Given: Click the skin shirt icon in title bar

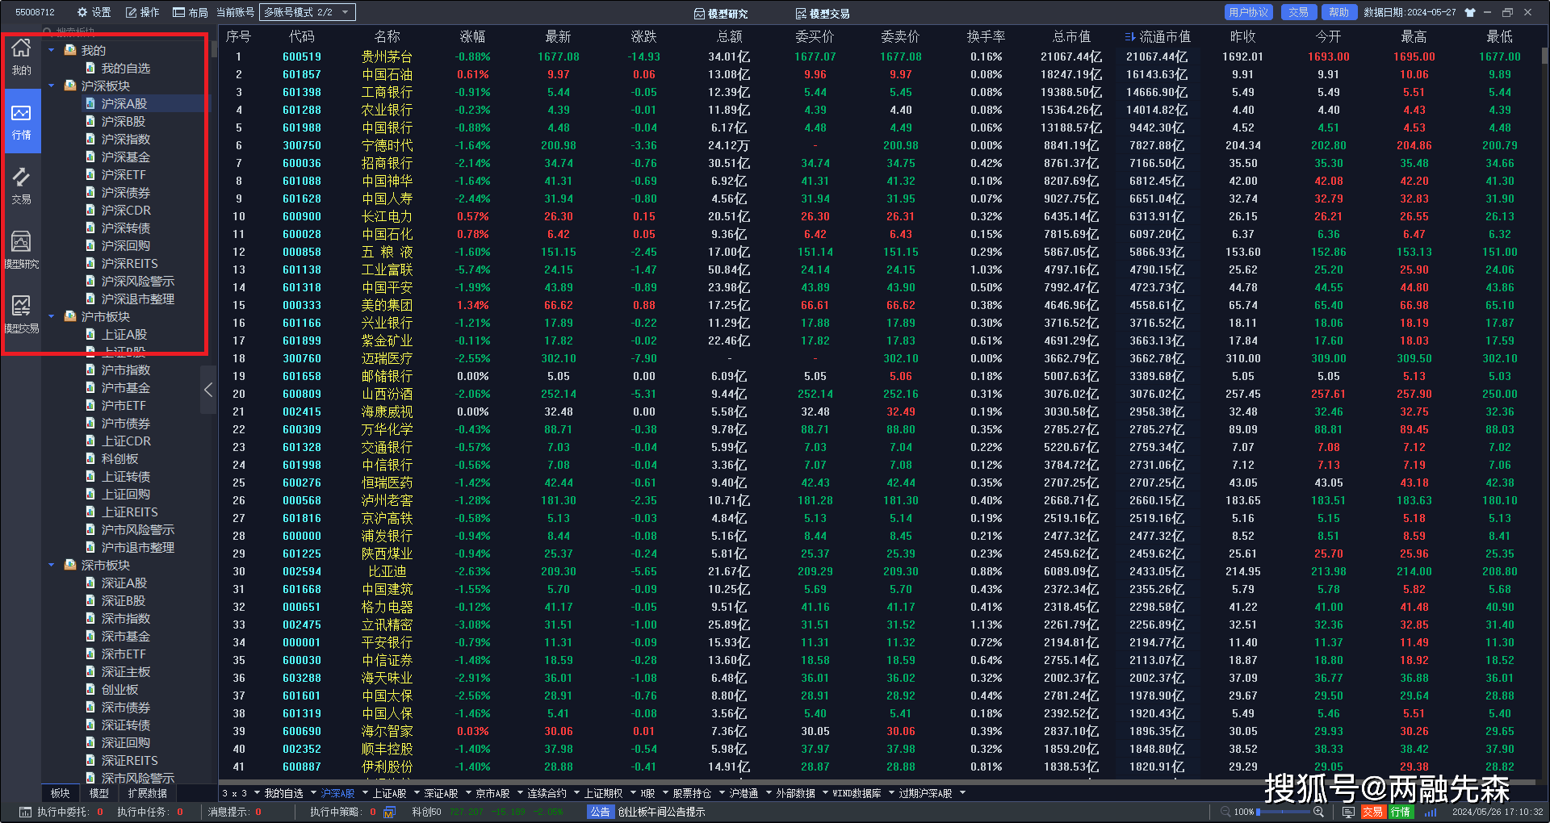Looking at the screenshot, I should pos(1470,12).
